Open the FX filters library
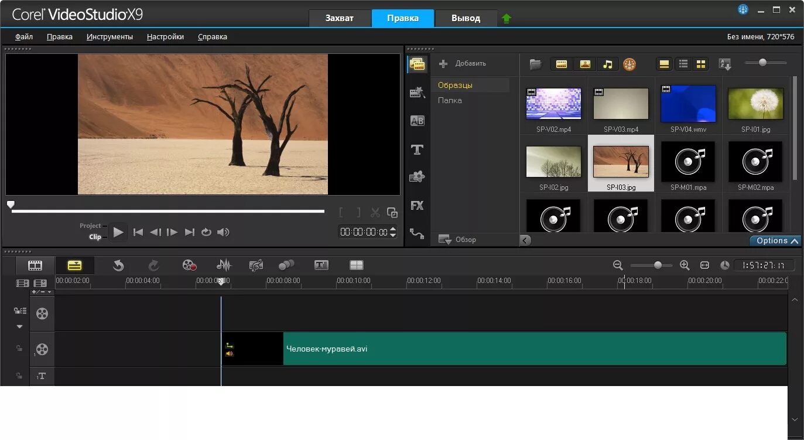The width and height of the screenshot is (804, 440). 417,206
